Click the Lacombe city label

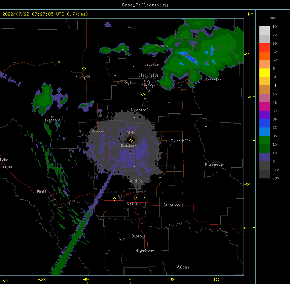[x=151, y=64]
